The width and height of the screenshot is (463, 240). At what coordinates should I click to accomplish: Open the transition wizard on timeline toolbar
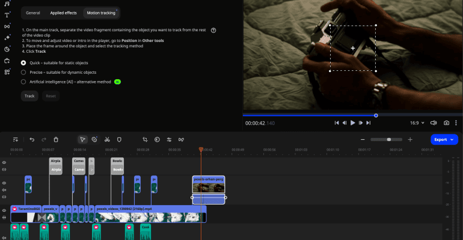coord(181,140)
